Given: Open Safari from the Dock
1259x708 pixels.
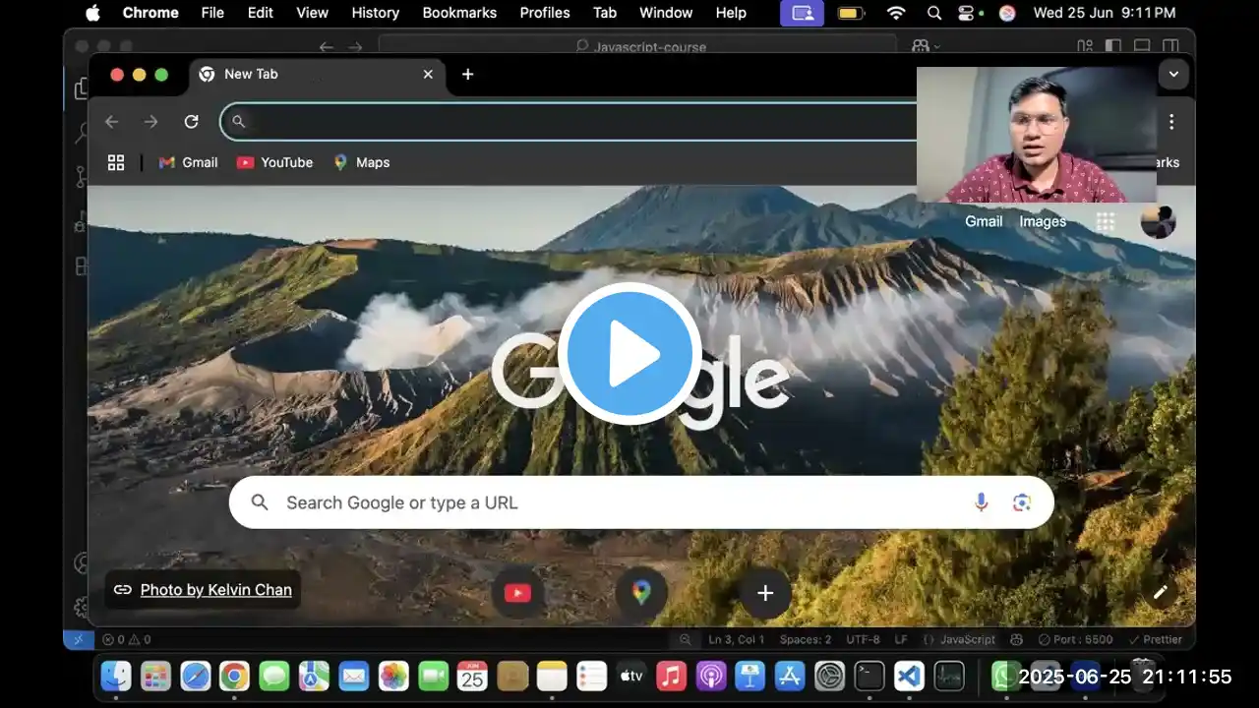Looking at the screenshot, I should [196, 676].
